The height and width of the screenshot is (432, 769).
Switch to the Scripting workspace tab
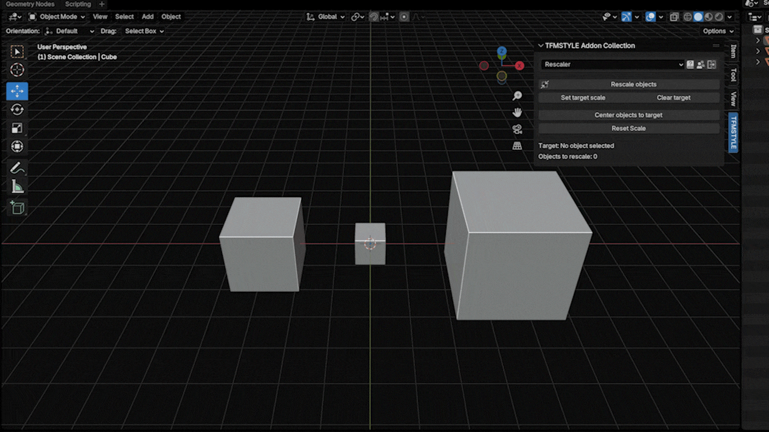[x=78, y=4]
